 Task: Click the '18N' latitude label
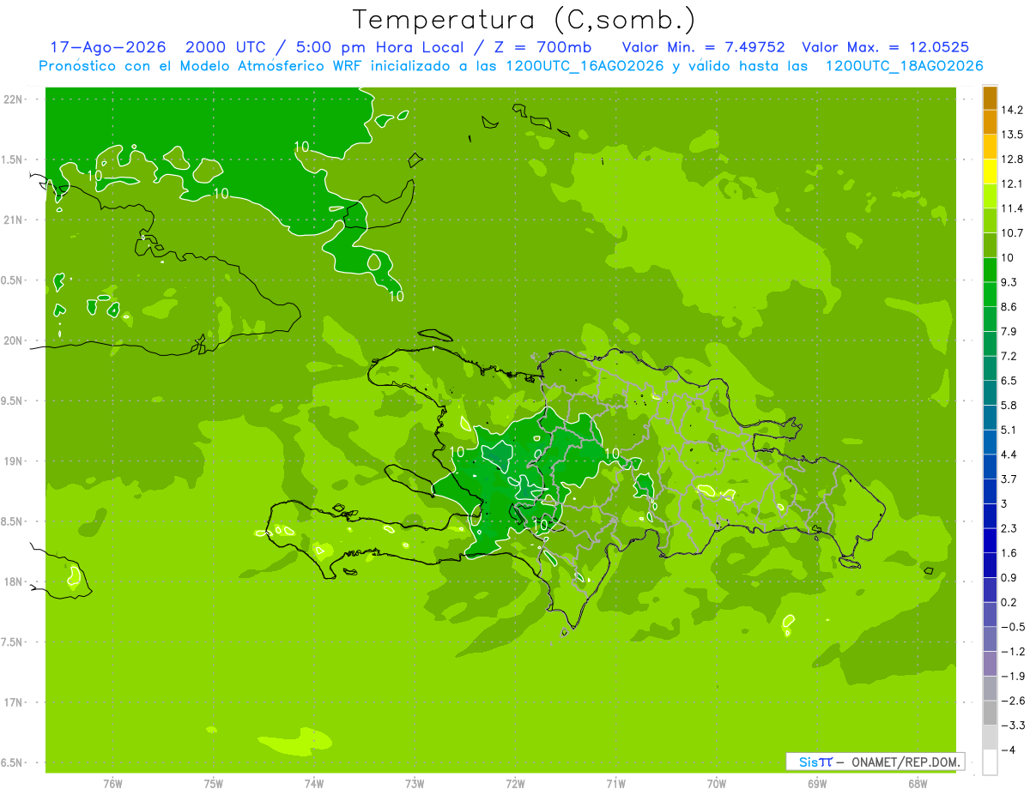point(13,581)
